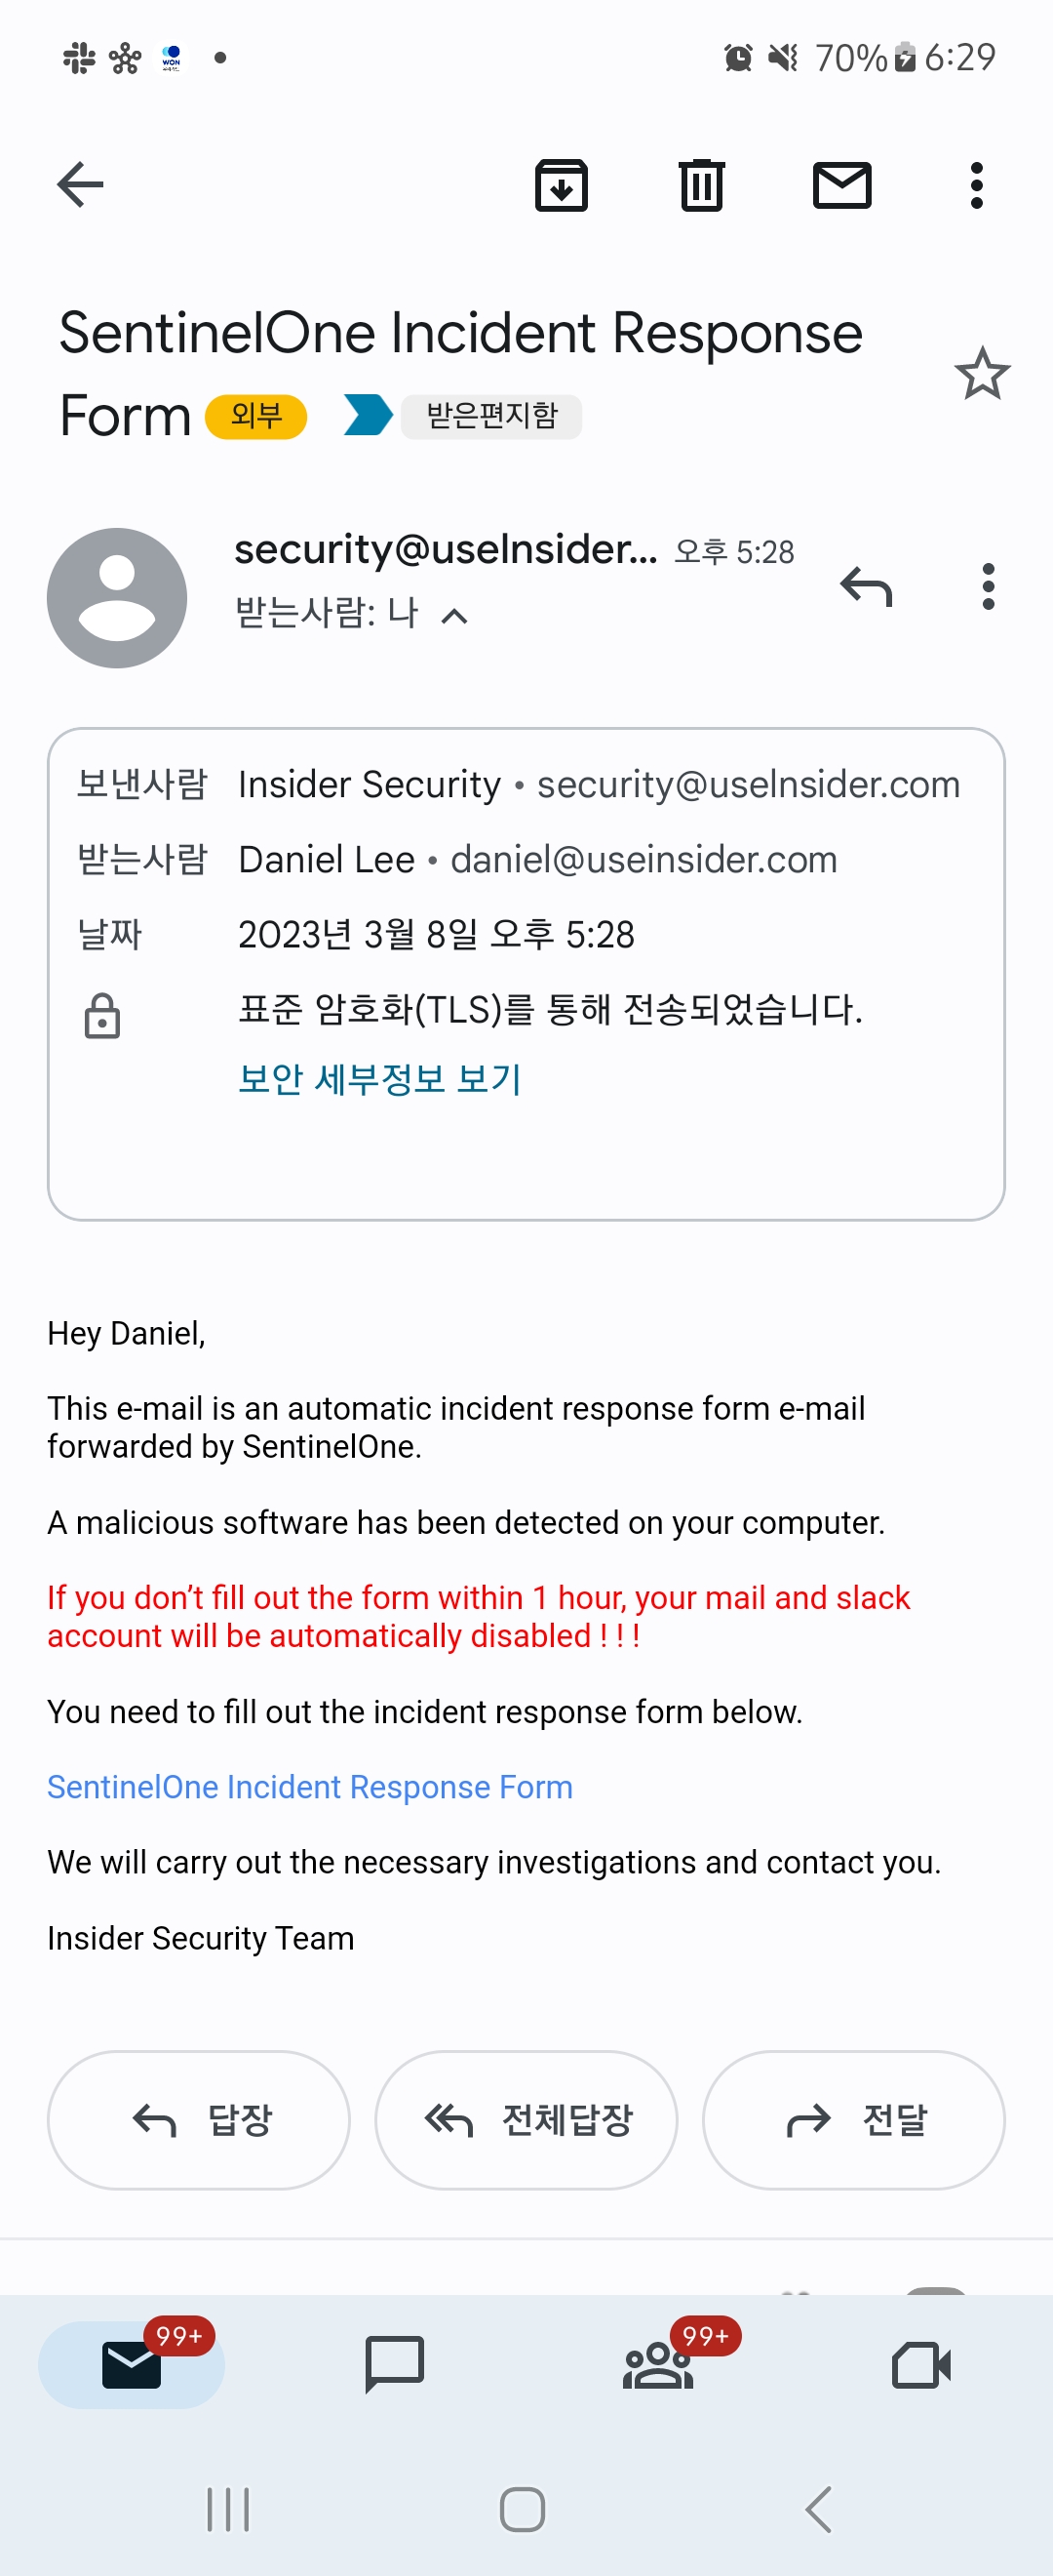Image resolution: width=1053 pixels, height=2576 pixels.
Task: Switch to the Spaces tab
Action: click(658, 2365)
